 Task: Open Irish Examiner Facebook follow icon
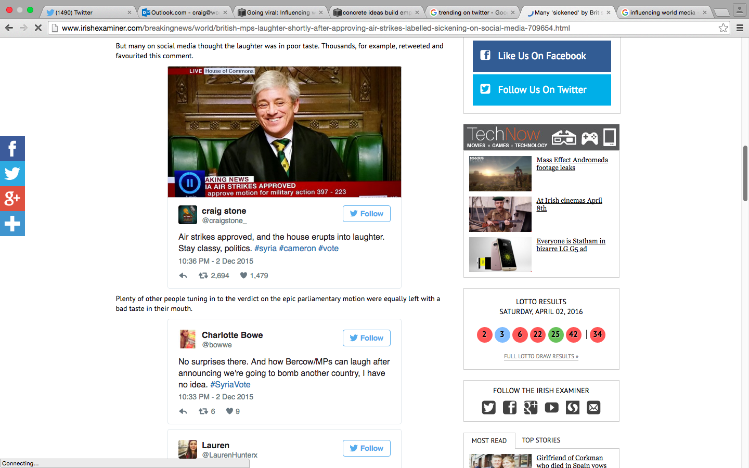coord(510,408)
